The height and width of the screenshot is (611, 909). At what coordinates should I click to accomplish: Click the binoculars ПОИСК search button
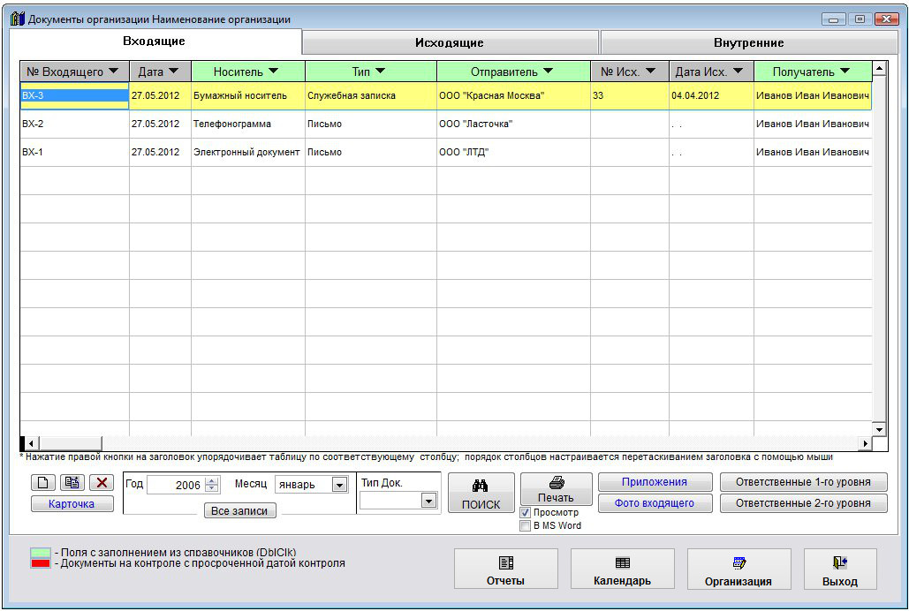(481, 494)
